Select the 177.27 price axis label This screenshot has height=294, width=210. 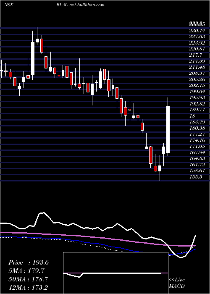[x=197, y=134]
